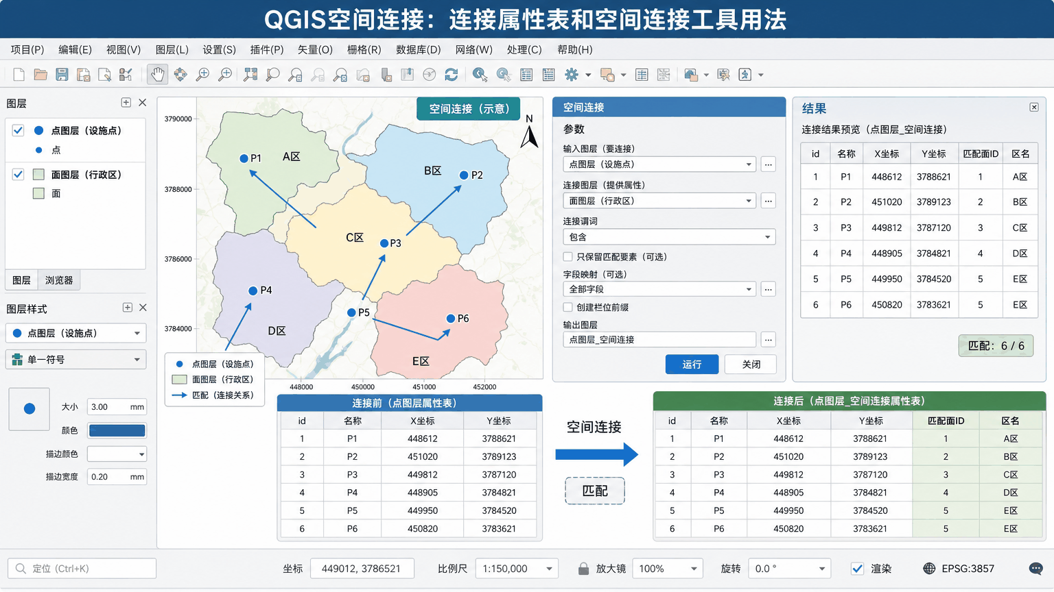Click the Zoom Full extent icon
This screenshot has width=1054, height=592.
[250, 75]
